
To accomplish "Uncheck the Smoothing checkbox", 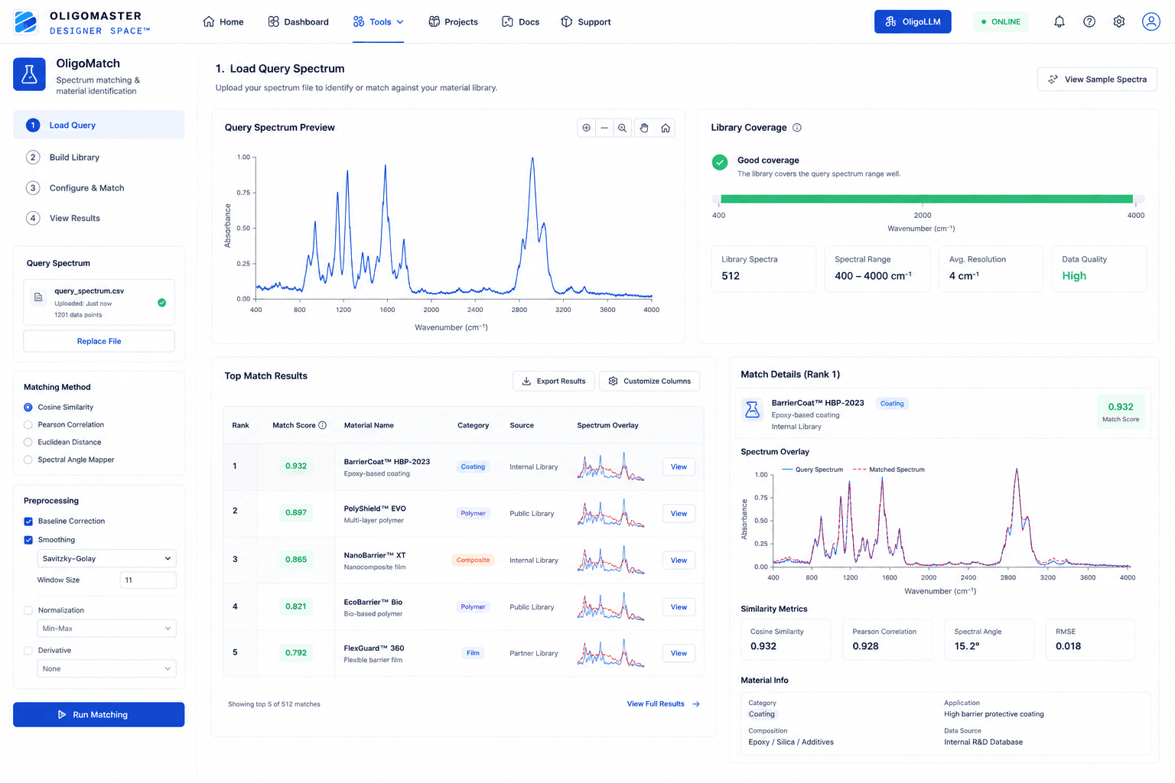I will click(x=28, y=540).
